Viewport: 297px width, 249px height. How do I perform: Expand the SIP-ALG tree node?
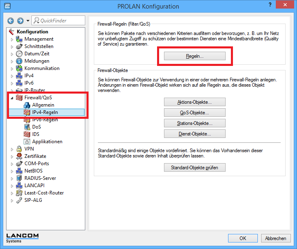(12, 201)
